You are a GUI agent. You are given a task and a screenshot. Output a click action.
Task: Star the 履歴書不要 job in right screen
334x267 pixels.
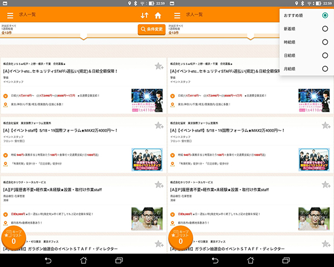pyautogui.click(x=326, y=185)
